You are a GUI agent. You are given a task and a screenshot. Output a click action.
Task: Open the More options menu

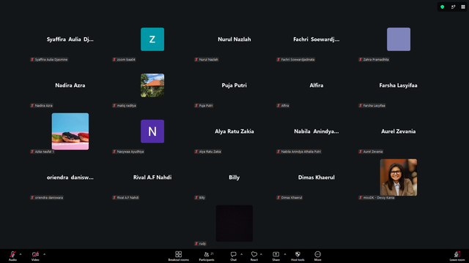click(317, 256)
